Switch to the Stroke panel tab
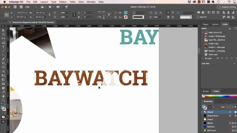Screen dimensions: 237x133 click(206, 91)
